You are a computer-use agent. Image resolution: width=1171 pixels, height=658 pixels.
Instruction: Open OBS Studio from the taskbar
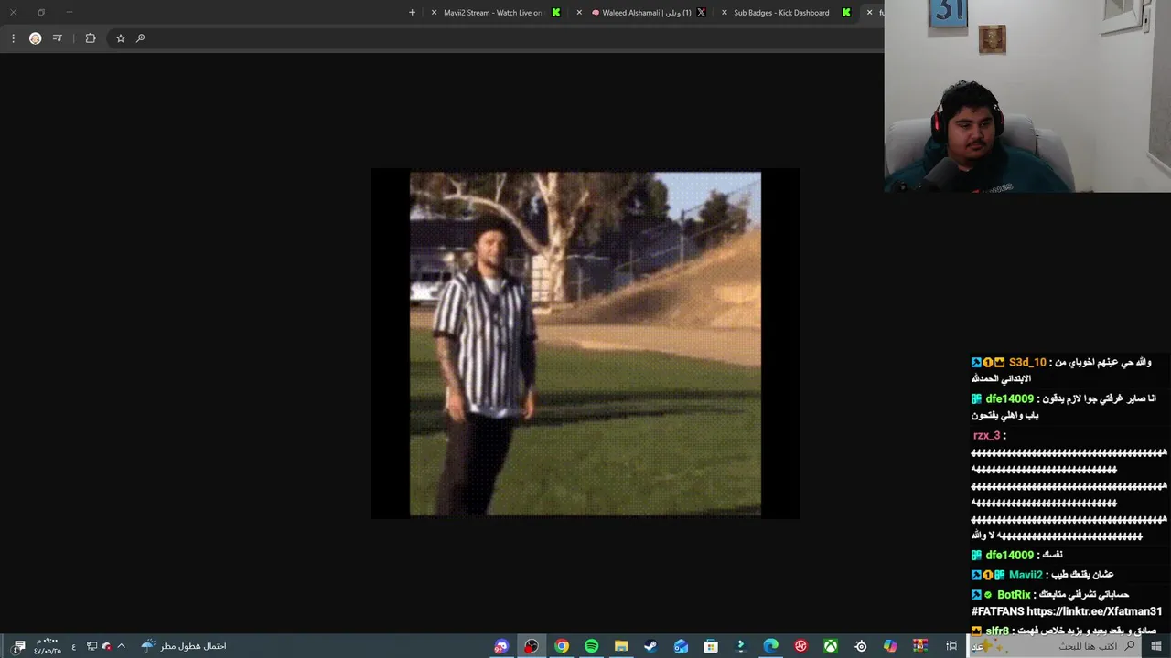point(532,646)
